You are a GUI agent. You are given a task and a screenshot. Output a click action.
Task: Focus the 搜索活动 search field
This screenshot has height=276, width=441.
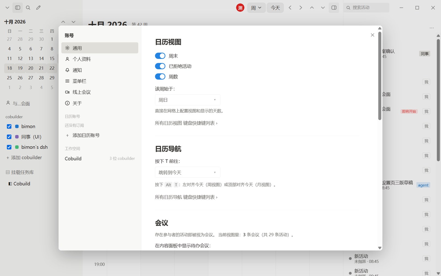pos(366,8)
